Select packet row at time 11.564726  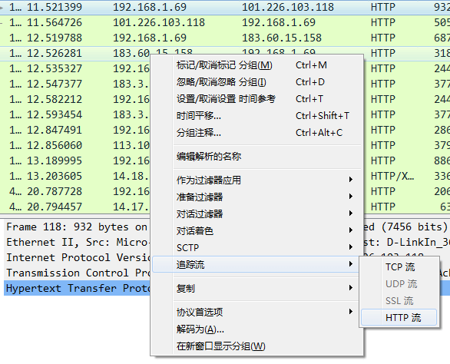(x=225, y=22)
